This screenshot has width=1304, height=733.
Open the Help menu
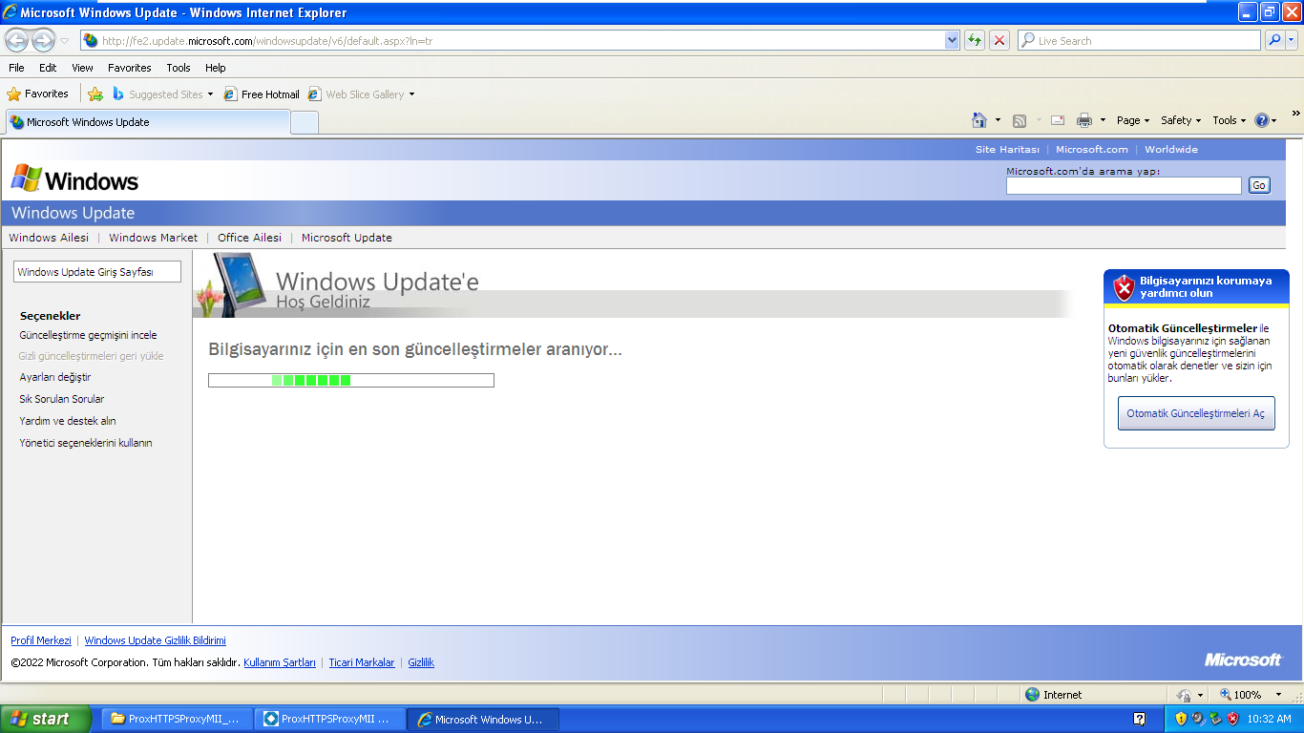(x=216, y=68)
